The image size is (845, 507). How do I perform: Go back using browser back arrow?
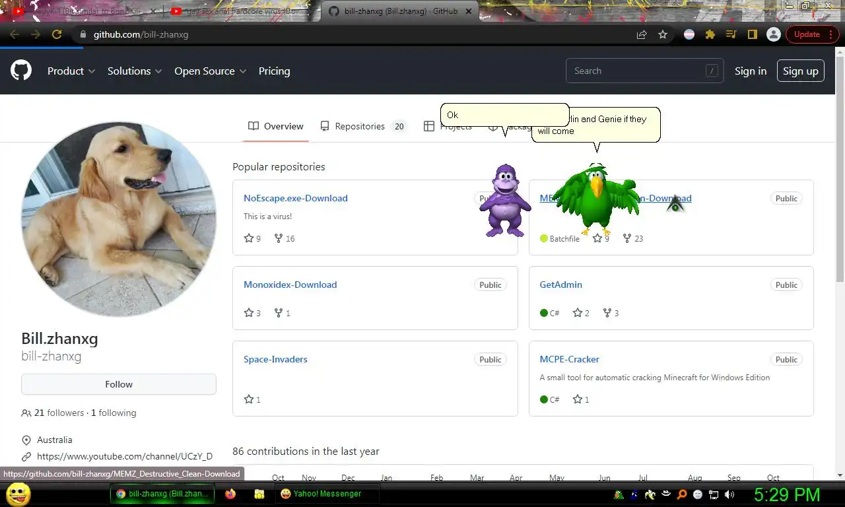point(15,34)
